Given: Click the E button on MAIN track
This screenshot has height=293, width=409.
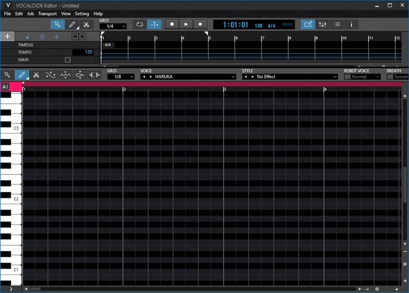Looking at the screenshot, I should (x=68, y=60).
